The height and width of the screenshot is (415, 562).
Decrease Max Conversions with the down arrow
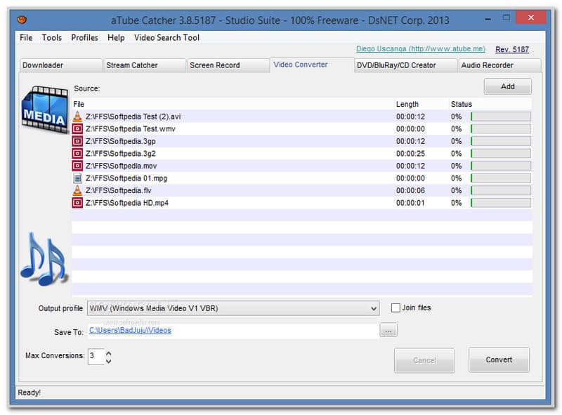pos(108,361)
